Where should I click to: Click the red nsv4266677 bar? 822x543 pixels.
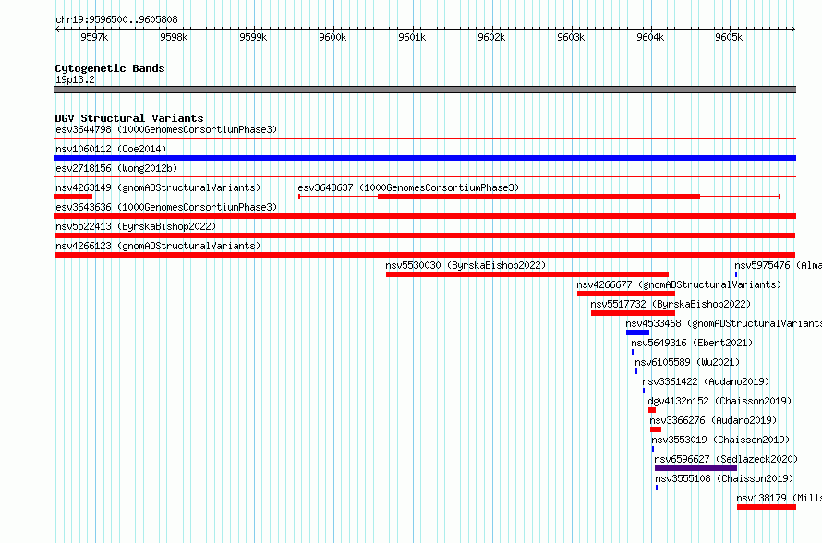click(626, 294)
